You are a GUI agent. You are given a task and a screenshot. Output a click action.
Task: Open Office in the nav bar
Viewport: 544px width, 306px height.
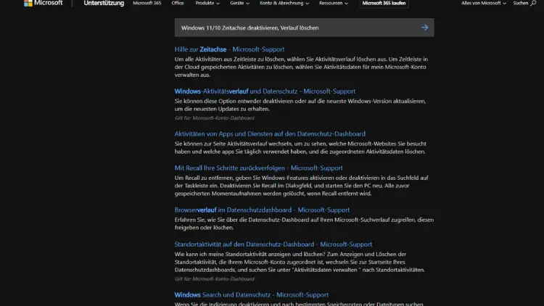pyautogui.click(x=177, y=3)
